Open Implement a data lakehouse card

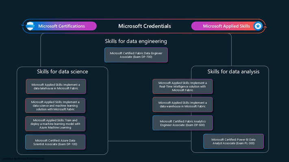[x=56, y=87]
